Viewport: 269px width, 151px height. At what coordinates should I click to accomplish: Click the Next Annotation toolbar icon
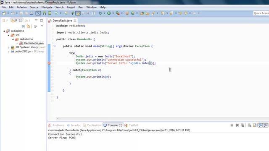point(163,13)
